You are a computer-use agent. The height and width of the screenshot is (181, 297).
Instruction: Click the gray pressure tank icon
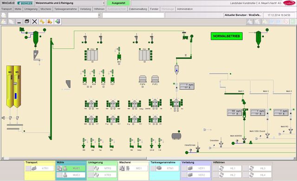tap(176, 136)
